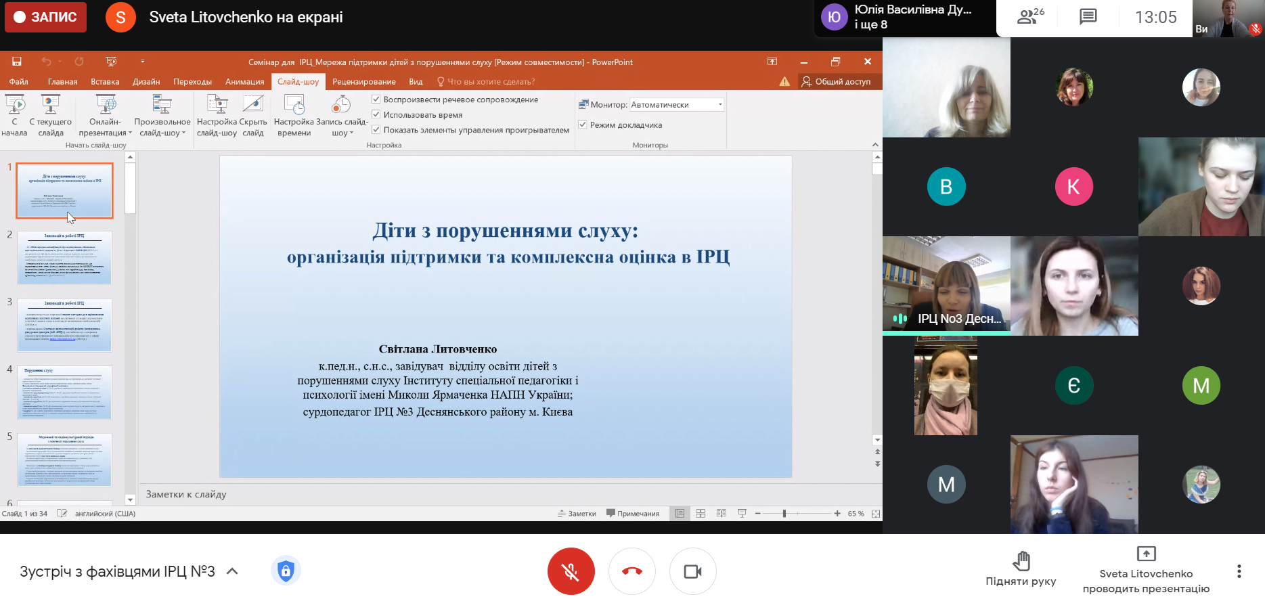Switch to the Анимация ribbon tab
Image resolution: width=1265 pixels, height=599 pixels.
click(244, 82)
